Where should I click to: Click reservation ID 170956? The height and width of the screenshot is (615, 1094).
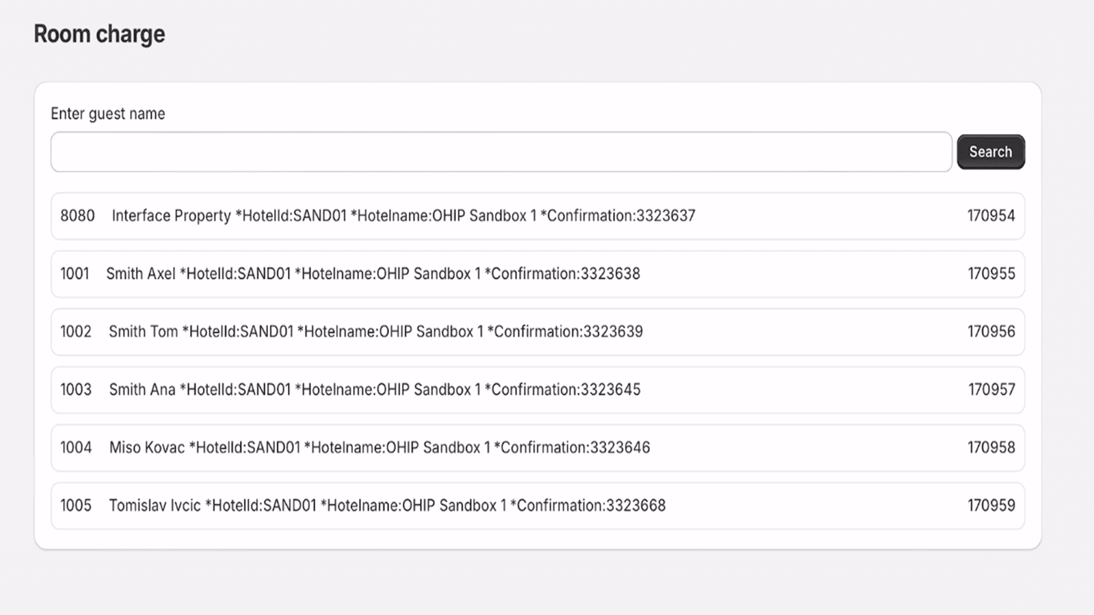991,332
